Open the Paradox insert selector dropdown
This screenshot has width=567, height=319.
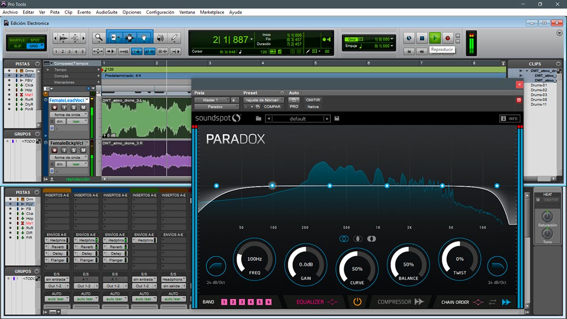217,107
